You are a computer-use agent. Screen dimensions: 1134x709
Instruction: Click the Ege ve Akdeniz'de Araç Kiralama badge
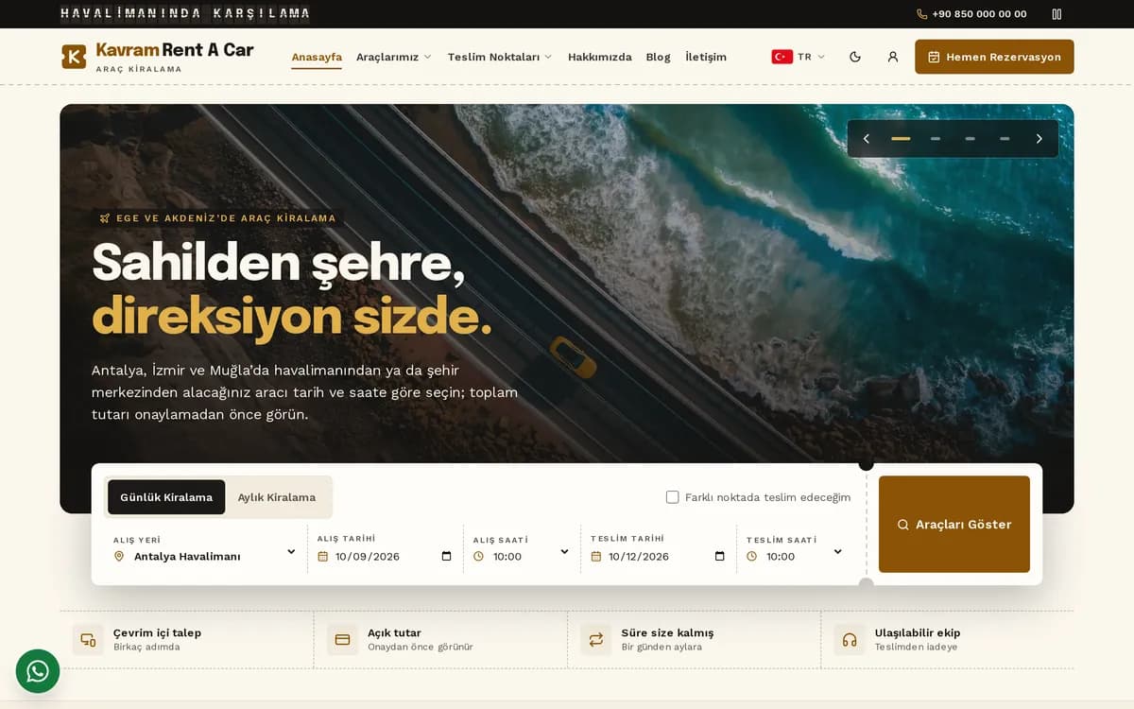[x=217, y=218]
